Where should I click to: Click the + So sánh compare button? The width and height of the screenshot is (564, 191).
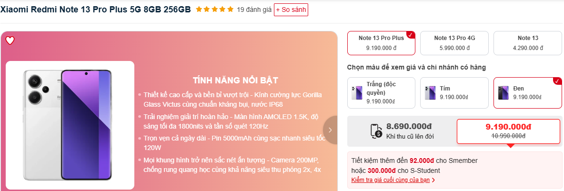pos(291,10)
